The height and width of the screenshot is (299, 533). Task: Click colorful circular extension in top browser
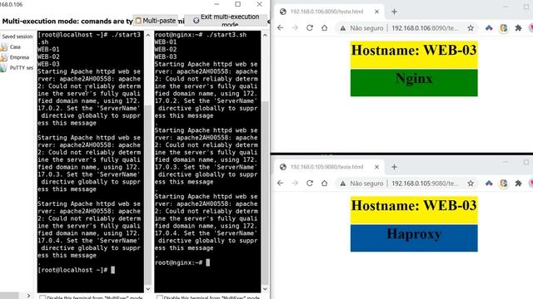(503, 28)
